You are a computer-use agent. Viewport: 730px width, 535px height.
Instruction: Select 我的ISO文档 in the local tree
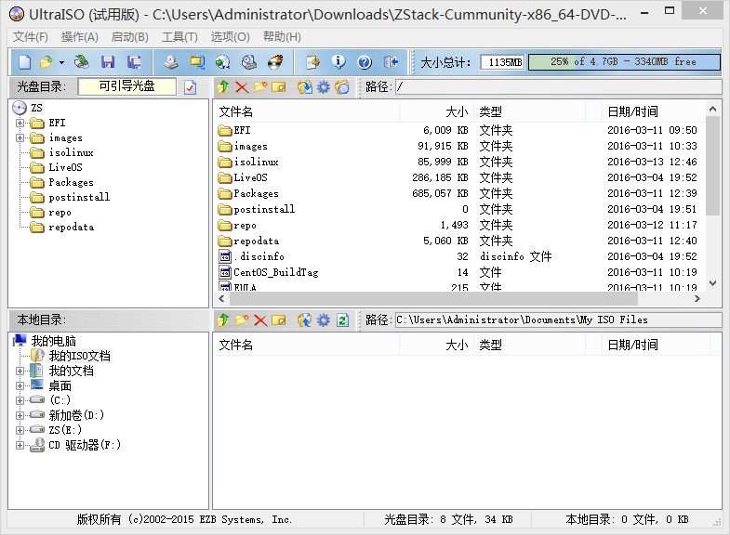click(x=80, y=356)
